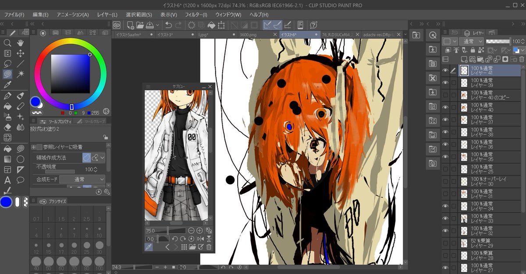Hide layer レイヤー 37 eye icon
The width and height of the screenshot is (526, 274).
coord(445,119)
